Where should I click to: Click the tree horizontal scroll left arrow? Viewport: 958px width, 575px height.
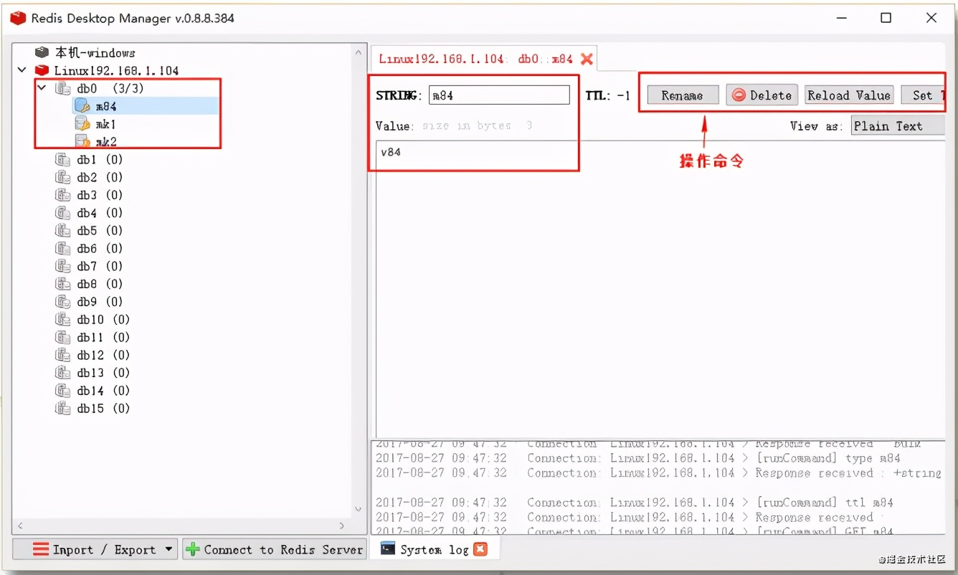coord(20,526)
